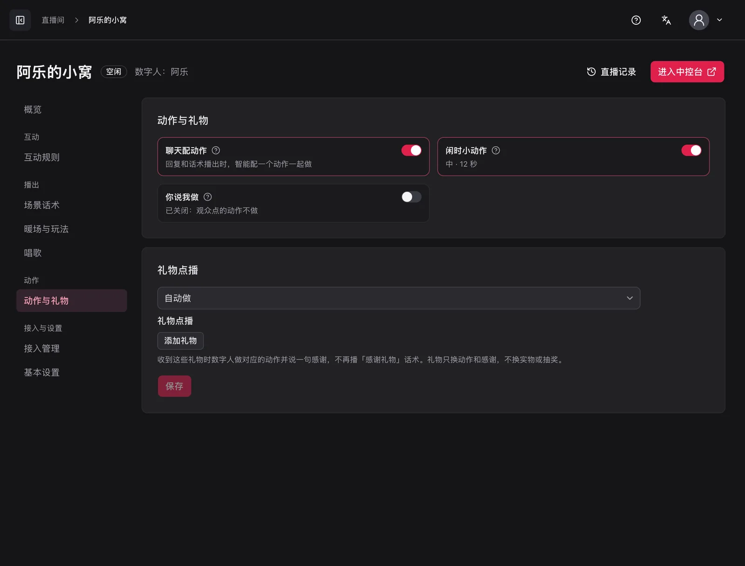
Task: Click help icon next to 你说我做
Action: 208,197
